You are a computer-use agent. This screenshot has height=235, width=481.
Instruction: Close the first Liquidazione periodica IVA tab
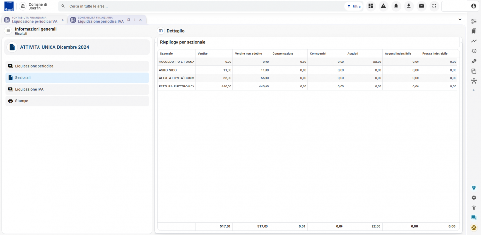pos(63,20)
